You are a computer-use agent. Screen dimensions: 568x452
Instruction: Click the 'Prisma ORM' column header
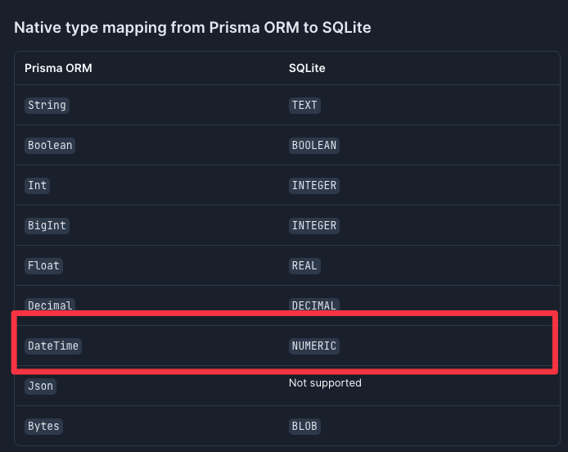pos(58,68)
